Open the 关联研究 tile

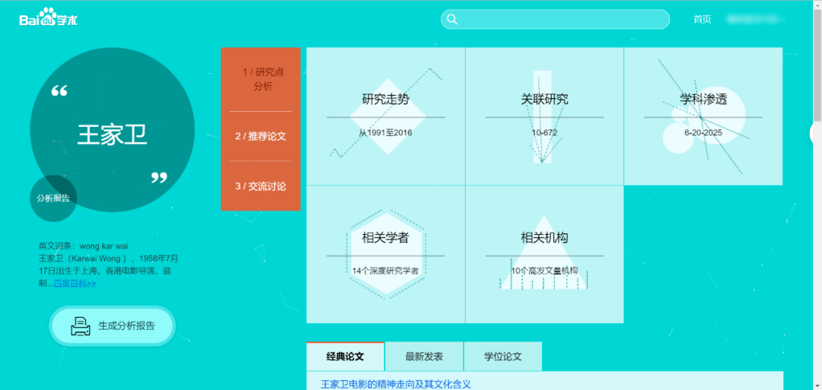tap(544, 116)
